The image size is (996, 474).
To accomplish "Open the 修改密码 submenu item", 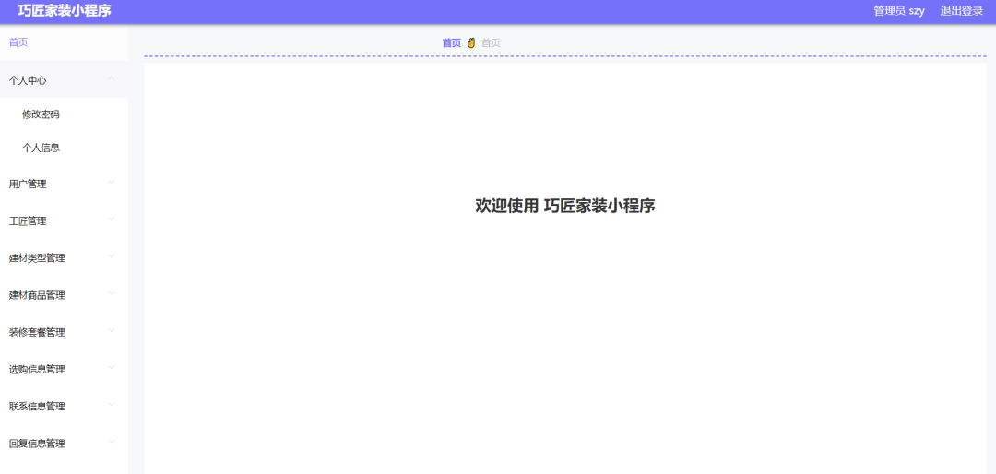I will 41,114.
